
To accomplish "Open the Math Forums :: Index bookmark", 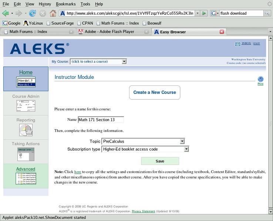I will click(x=118, y=23).
